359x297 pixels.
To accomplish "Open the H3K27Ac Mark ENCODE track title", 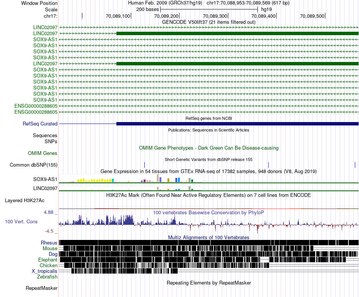I will tap(209, 195).
